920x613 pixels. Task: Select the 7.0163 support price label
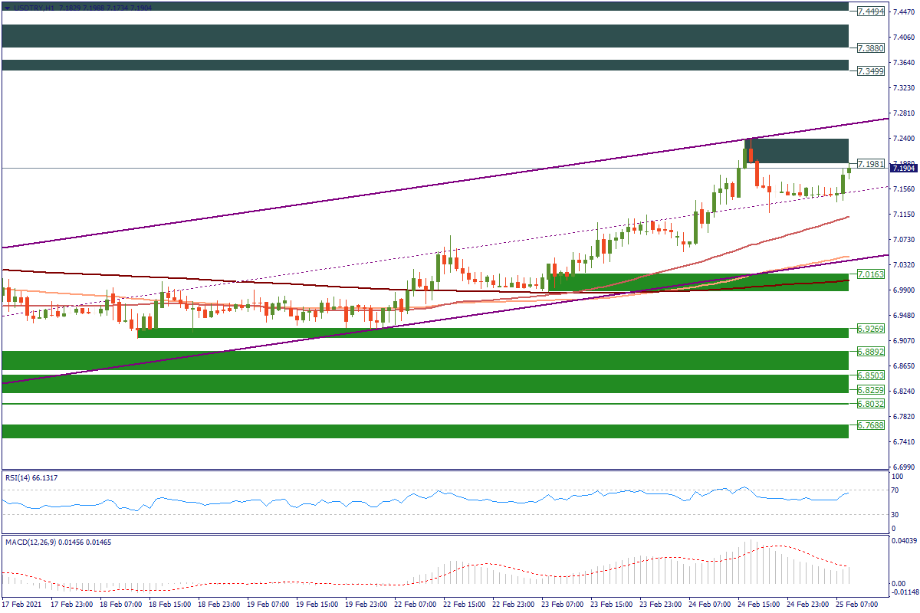pos(872,274)
